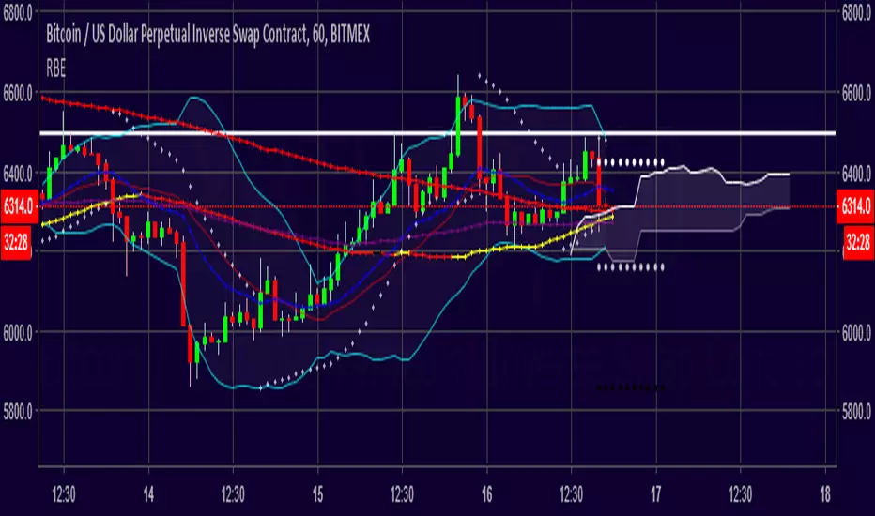Click the lower row of white dots
This screenshot has width=875, height=516.
pos(630,267)
